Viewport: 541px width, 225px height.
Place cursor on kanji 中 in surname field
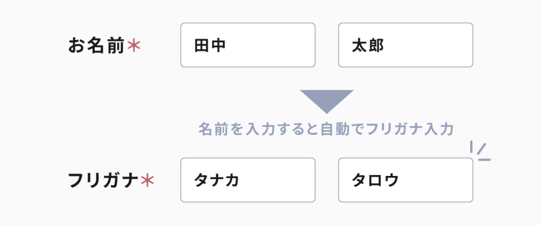(x=218, y=46)
